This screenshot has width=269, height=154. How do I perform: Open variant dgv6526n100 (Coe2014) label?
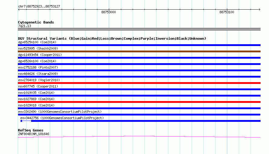(37, 61)
